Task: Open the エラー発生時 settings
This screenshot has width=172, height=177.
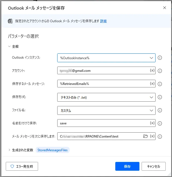Action: 22,166
